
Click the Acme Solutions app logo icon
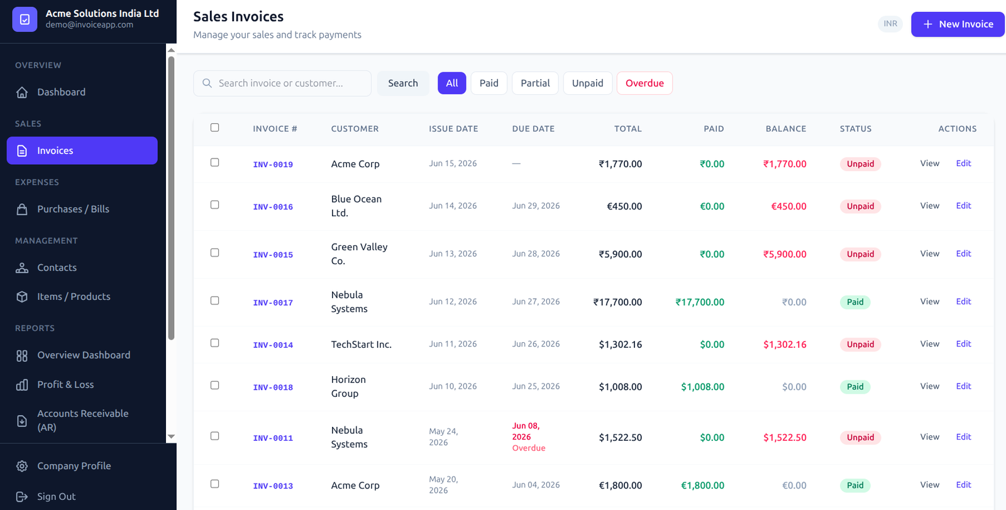[x=25, y=19]
